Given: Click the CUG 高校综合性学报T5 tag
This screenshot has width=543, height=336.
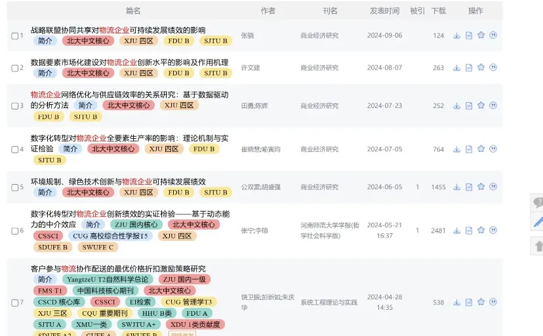Looking at the screenshot, I should tap(110, 236).
